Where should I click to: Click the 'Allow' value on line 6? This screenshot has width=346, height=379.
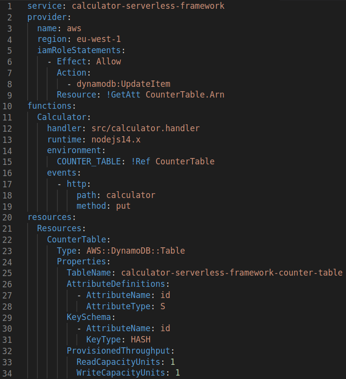click(108, 61)
